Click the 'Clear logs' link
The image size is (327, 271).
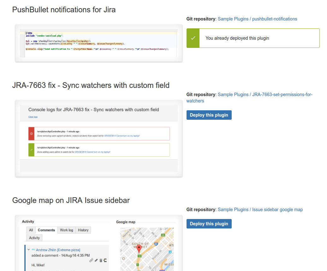coord(33,117)
